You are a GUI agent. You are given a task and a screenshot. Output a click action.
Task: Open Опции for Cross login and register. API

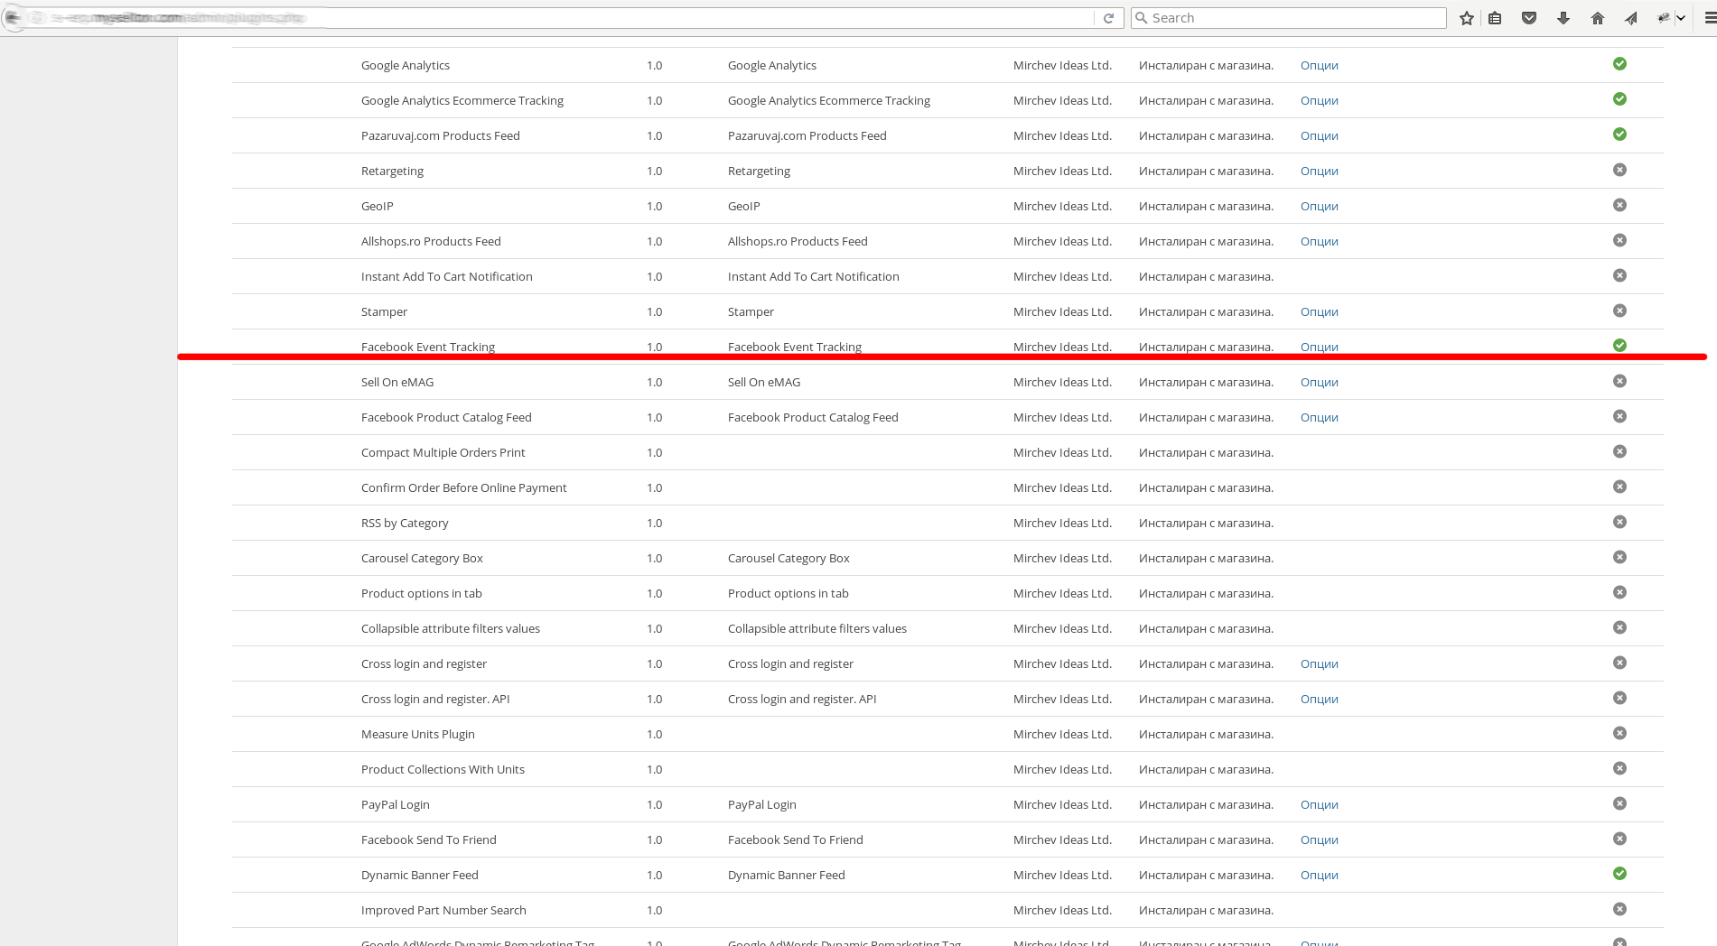coord(1319,700)
